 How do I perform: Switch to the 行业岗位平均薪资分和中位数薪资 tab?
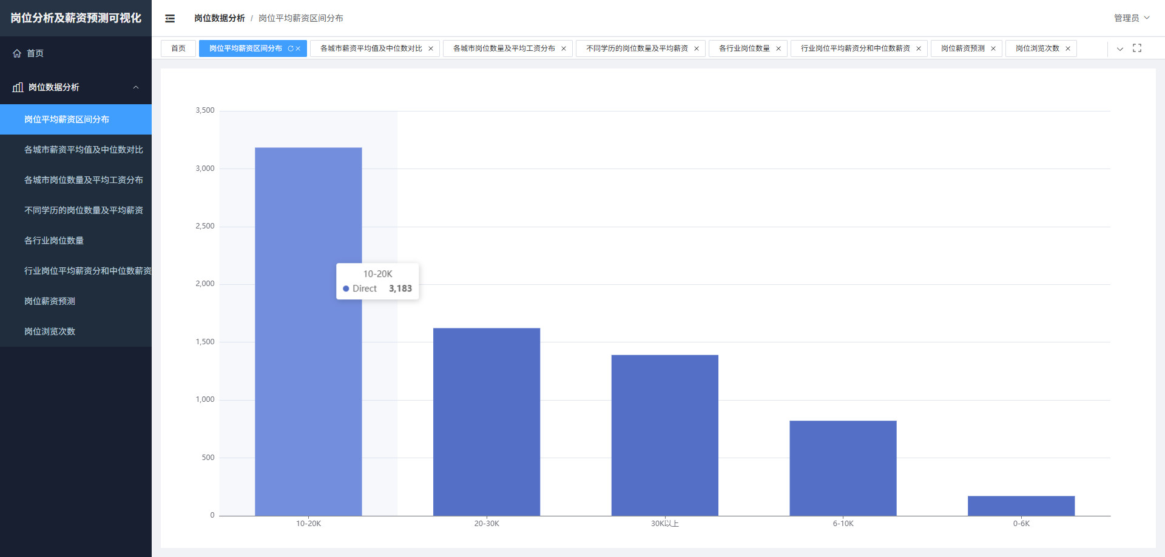click(x=855, y=48)
